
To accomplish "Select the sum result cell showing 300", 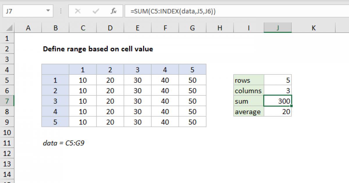I will [278, 101].
